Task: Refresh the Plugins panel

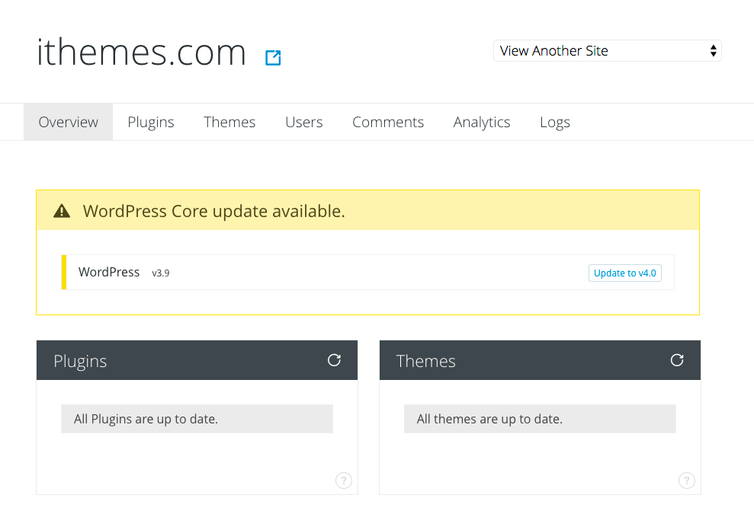Action: click(x=334, y=360)
